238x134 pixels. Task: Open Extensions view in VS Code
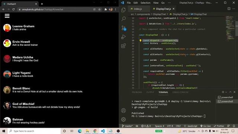click(x=123, y=45)
